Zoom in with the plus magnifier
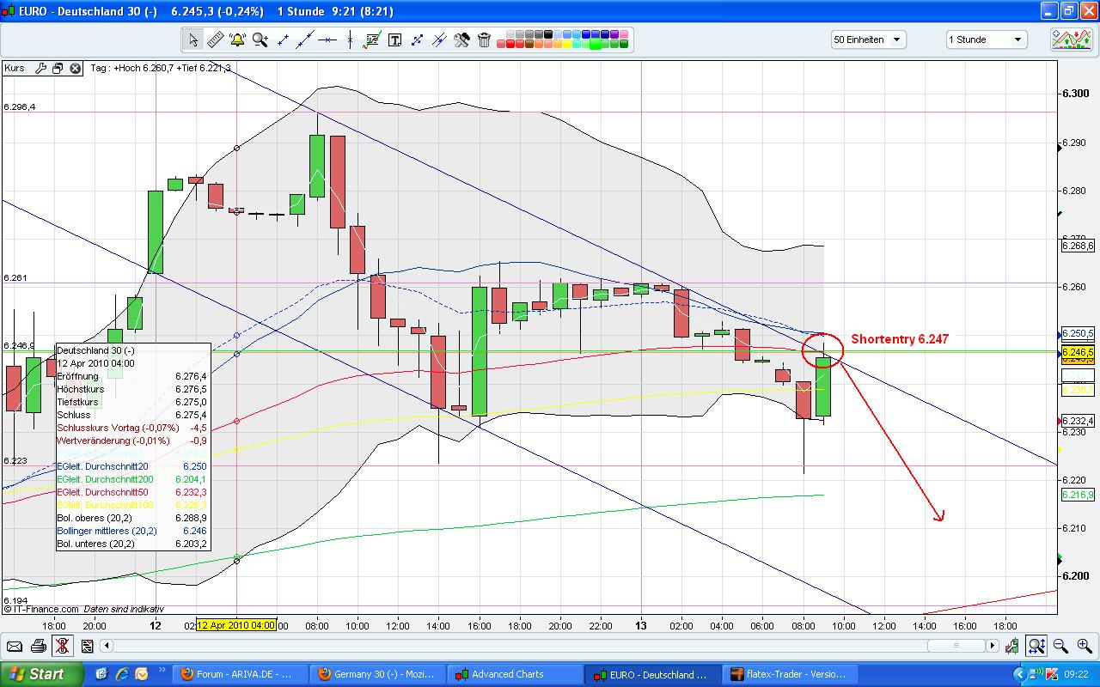The height and width of the screenshot is (687, 1100). [1084, 646]
